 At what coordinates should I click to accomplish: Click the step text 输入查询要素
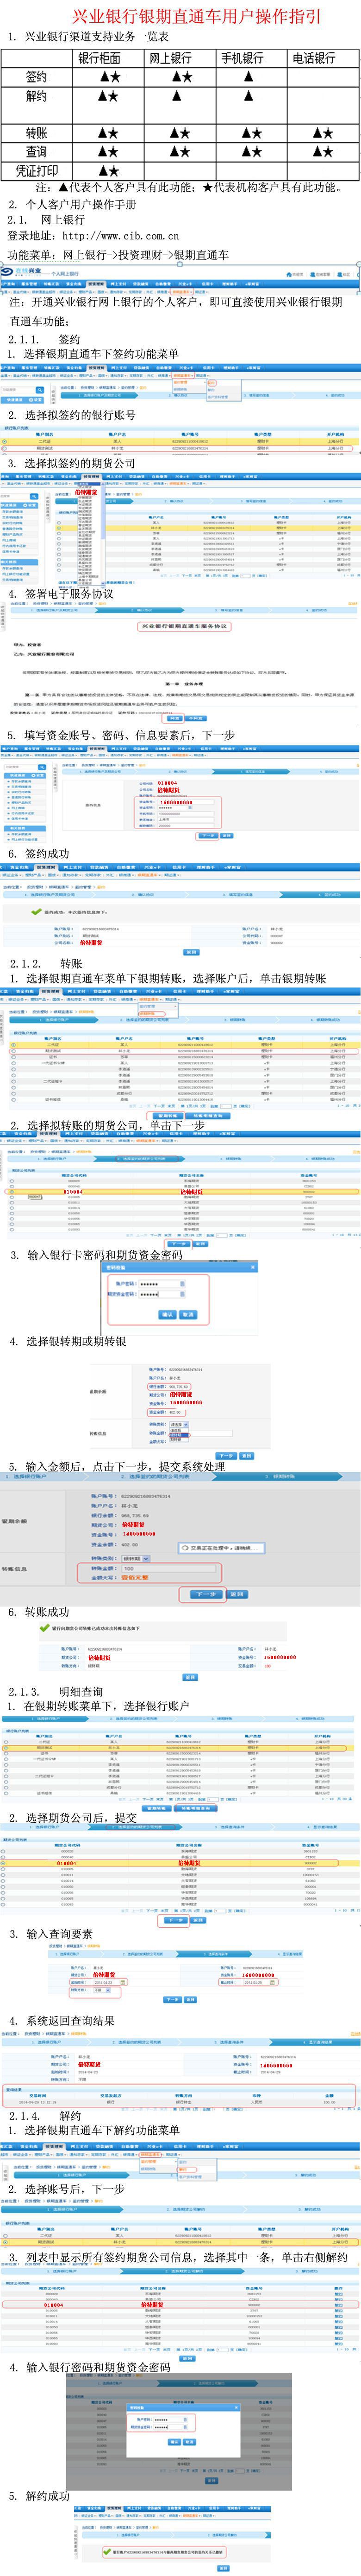(59, 1934)
